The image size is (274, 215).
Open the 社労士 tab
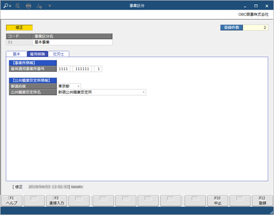pos(59,54)
